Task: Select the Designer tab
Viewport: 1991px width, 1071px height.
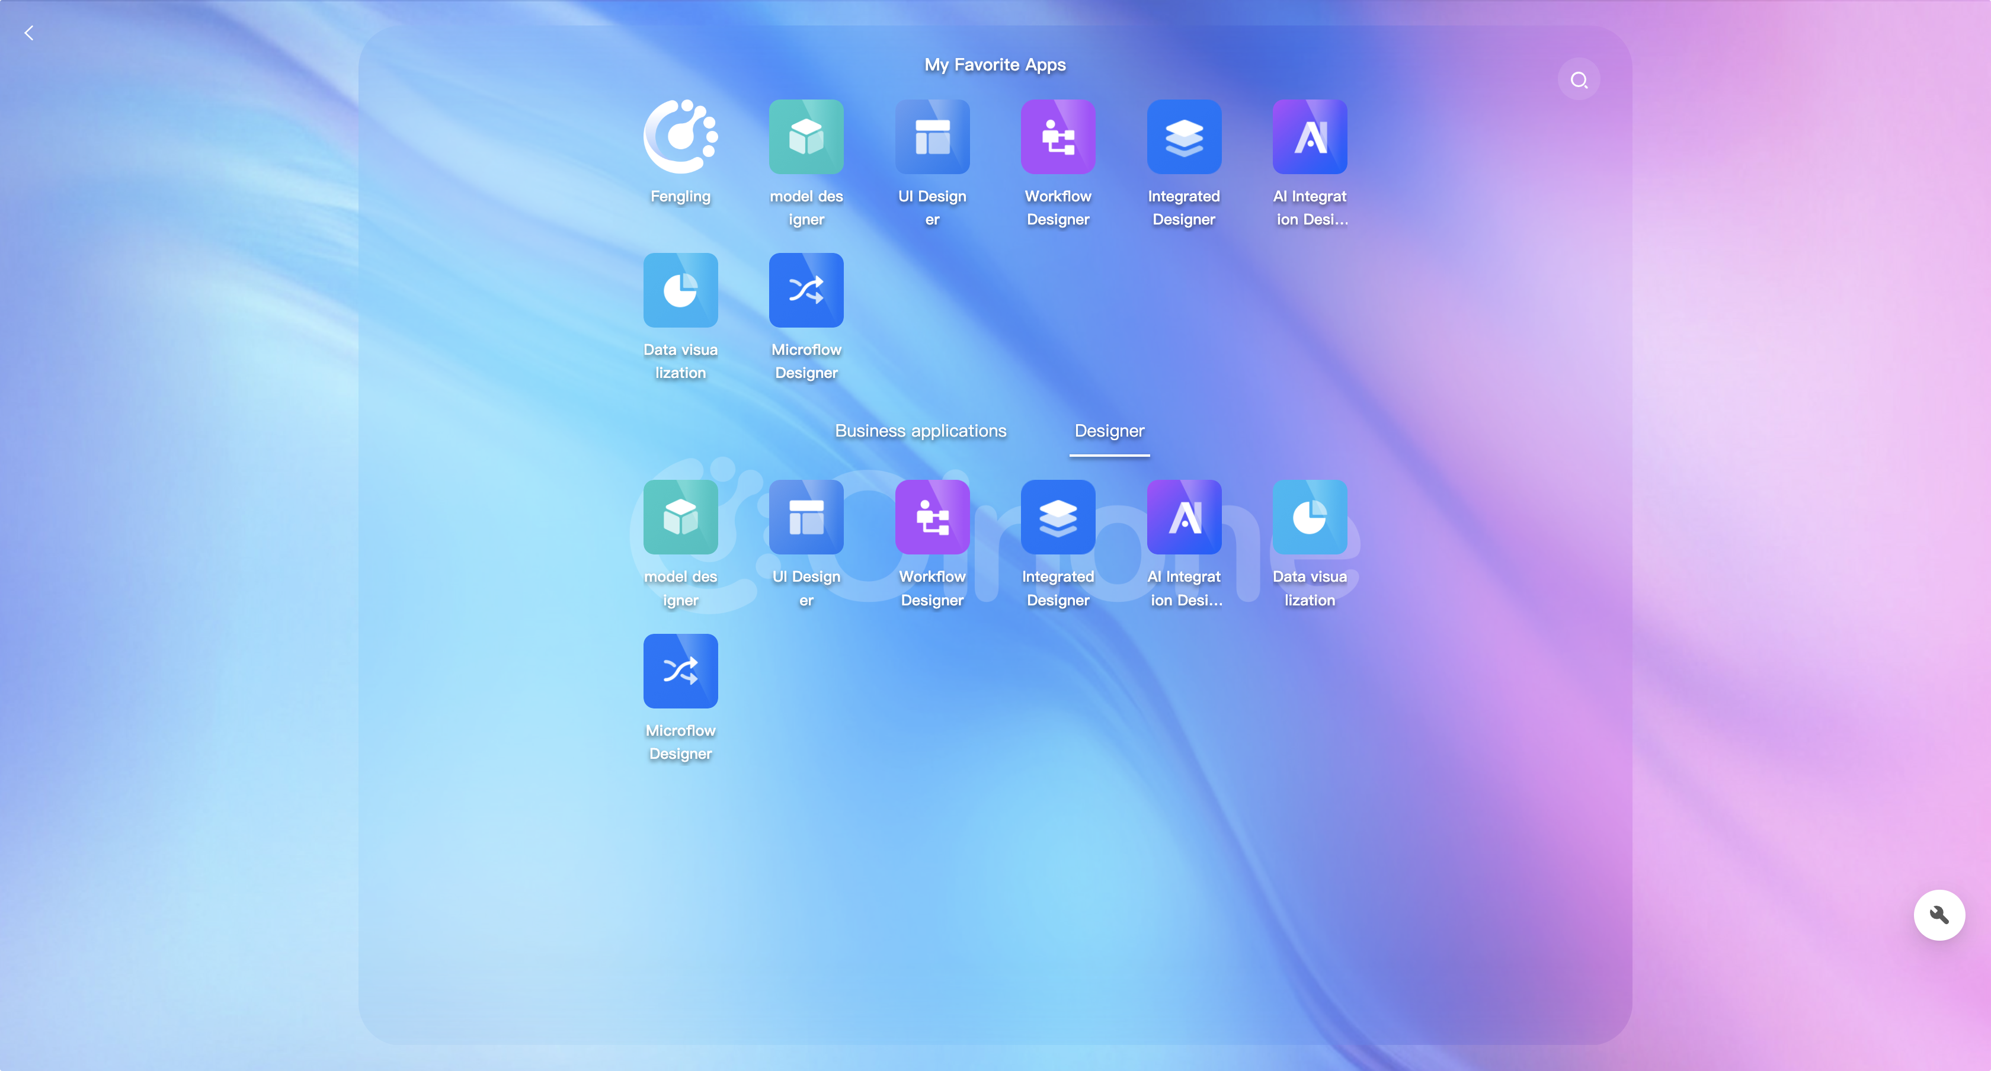Action: (1109, 431)
